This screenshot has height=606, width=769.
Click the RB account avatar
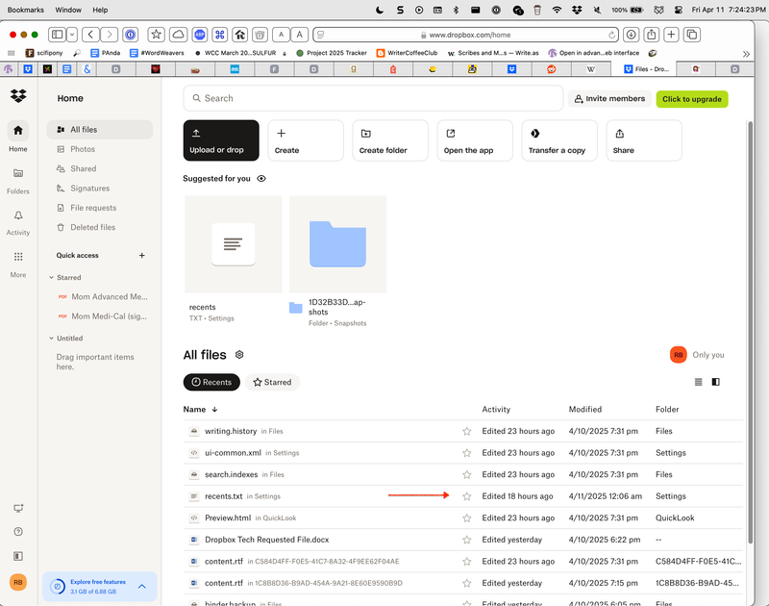pos(18,582)
